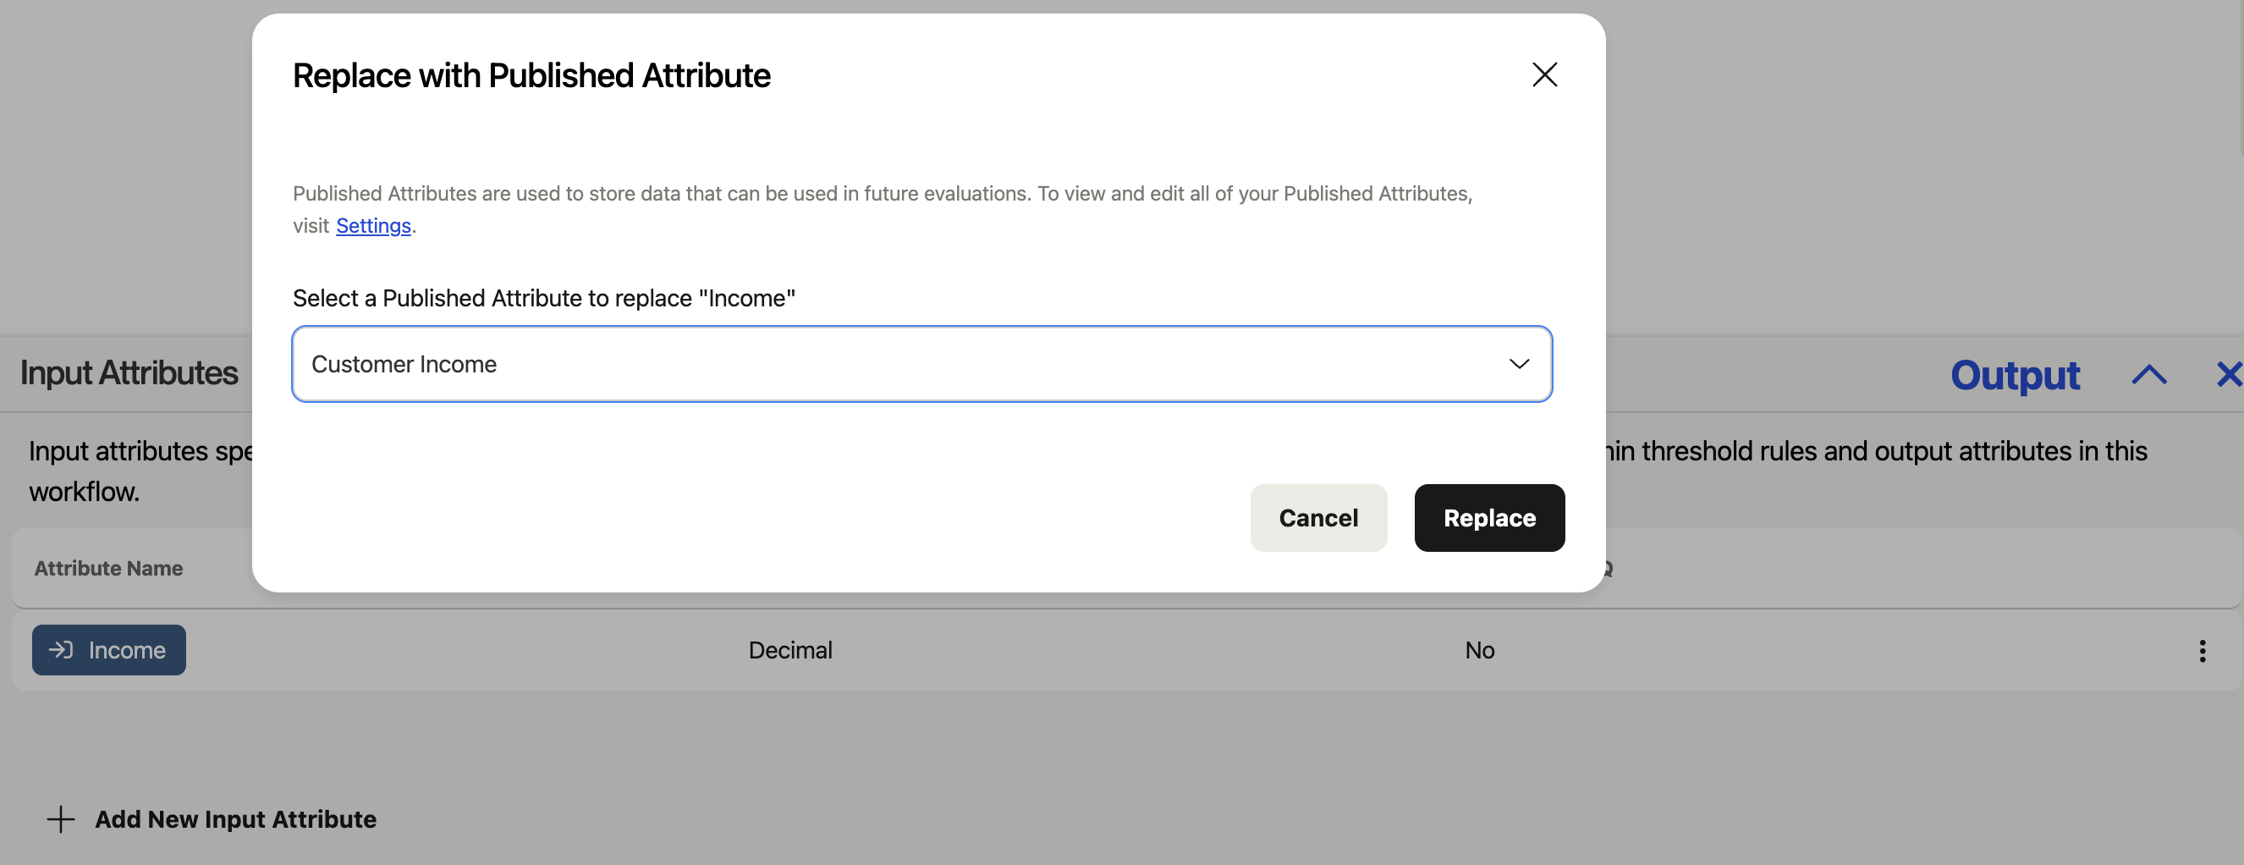Click the scrollbar at the top right edge
This screenshot has width=2244, height=865.
pyautogui.click(x=2241, y=79)
